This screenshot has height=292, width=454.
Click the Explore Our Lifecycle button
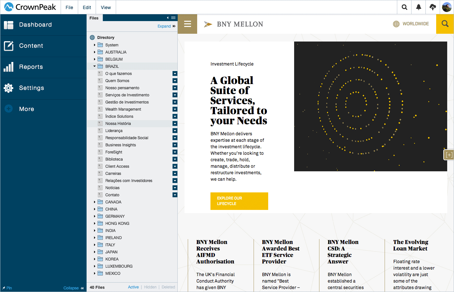(x=239, y=201)
